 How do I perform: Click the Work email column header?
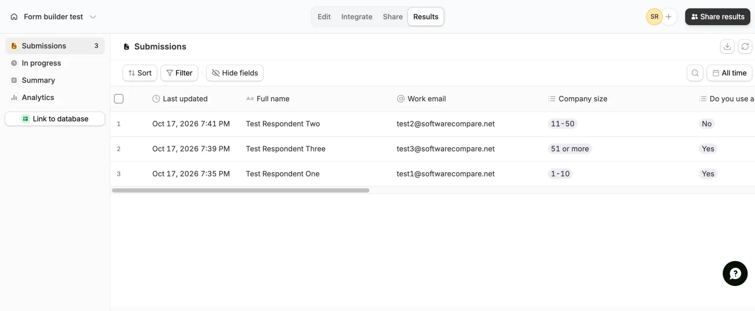tap(421, 99)
